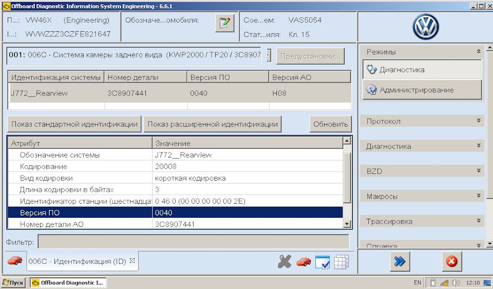Open the vehicle designation notepad edit icon
493x289 pixels.
tap(225, 23)
